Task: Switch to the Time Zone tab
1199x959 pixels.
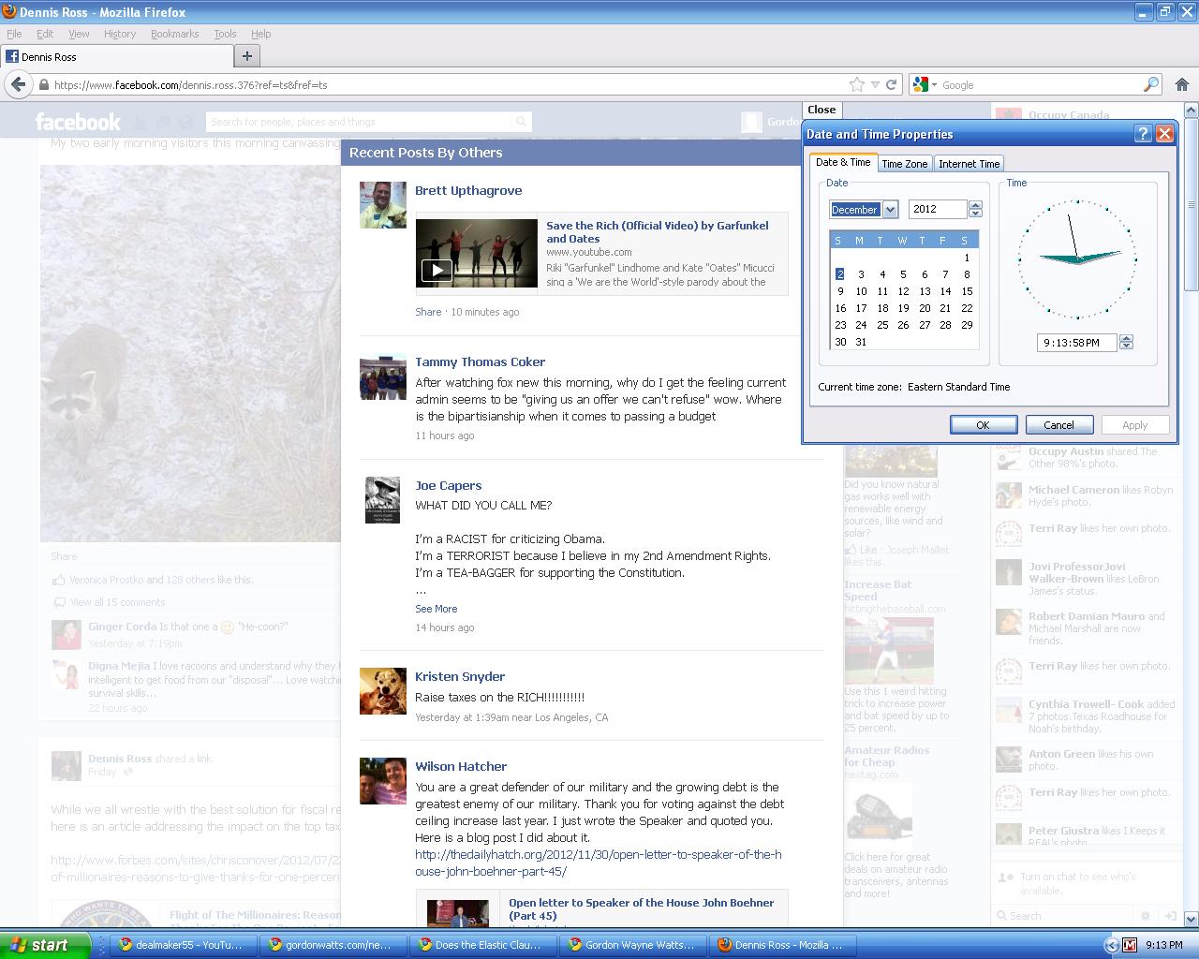Action: [x=905, y=164]
